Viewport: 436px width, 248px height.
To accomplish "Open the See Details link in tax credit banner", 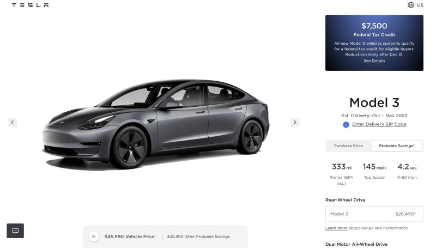I will pyautogui.click(x=374, y=61).
